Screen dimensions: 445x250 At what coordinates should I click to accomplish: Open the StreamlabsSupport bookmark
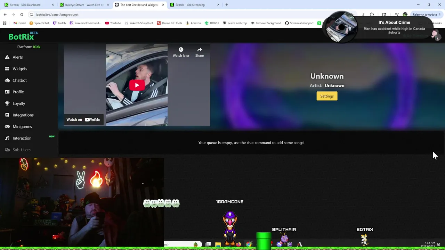[299, 23]
